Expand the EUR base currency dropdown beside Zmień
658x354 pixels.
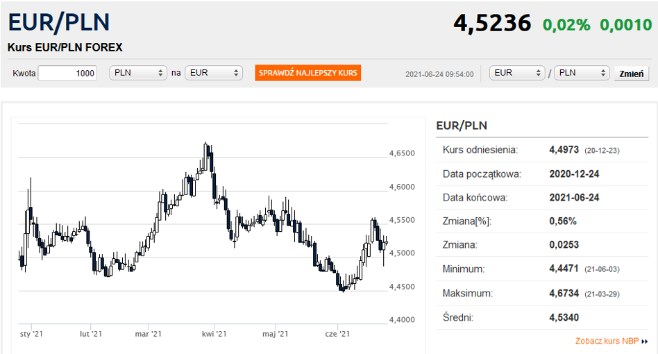pyautogui.click(x=517, y=73)
